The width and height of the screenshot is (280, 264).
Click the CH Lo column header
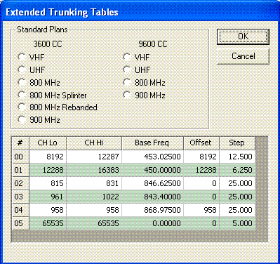(48, 143)
